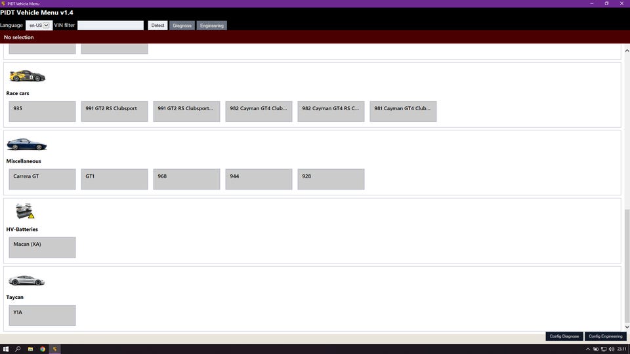Click the vertical scrollbar thumb
This screenshot has height=354, width=630.
627,265
